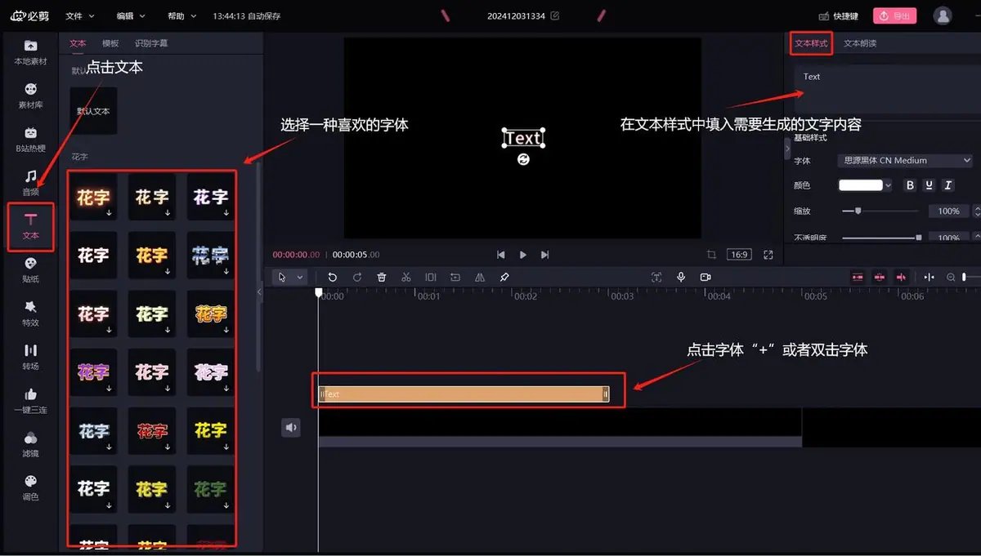Toggle italic text style
Screen dimensions: 981x556
pyautogui.click(x=948, y=185)
